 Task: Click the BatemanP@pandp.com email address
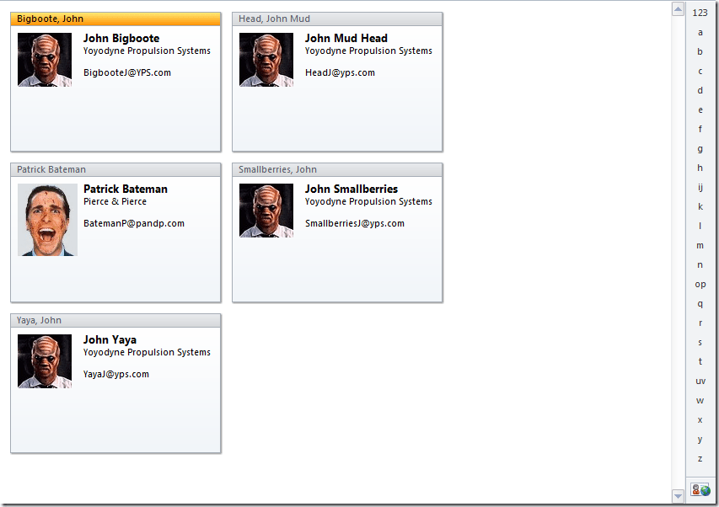[133, 223]
